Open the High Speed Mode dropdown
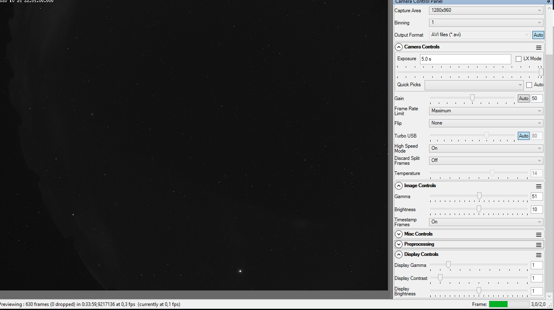Viewport: 554px width, 310px height. (x=486, y=148)
